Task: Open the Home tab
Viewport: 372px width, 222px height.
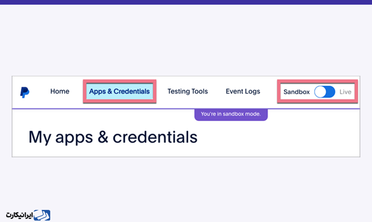Action: [x=60, y=91]
